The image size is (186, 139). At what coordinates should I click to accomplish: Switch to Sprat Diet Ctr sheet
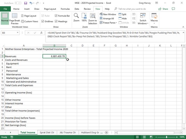pos(47,132)
